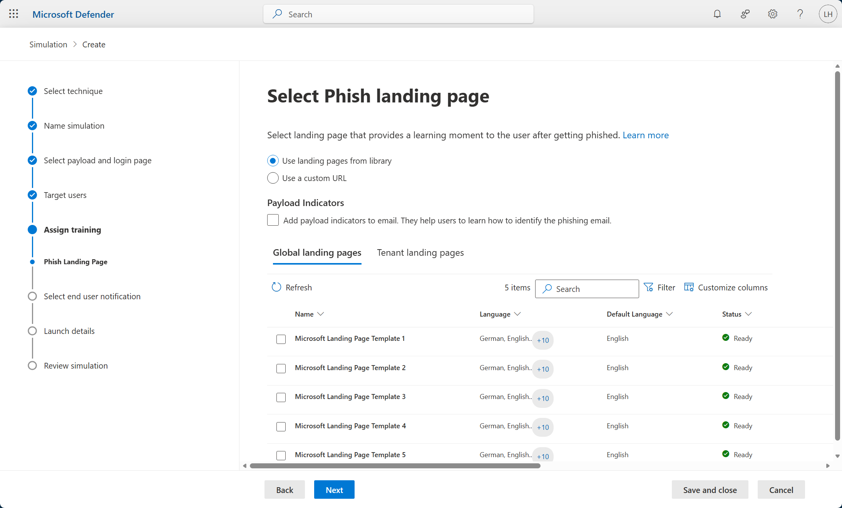Expand the Status column chevron
This screenshot has width=842, height=508.
coord(748,314)
